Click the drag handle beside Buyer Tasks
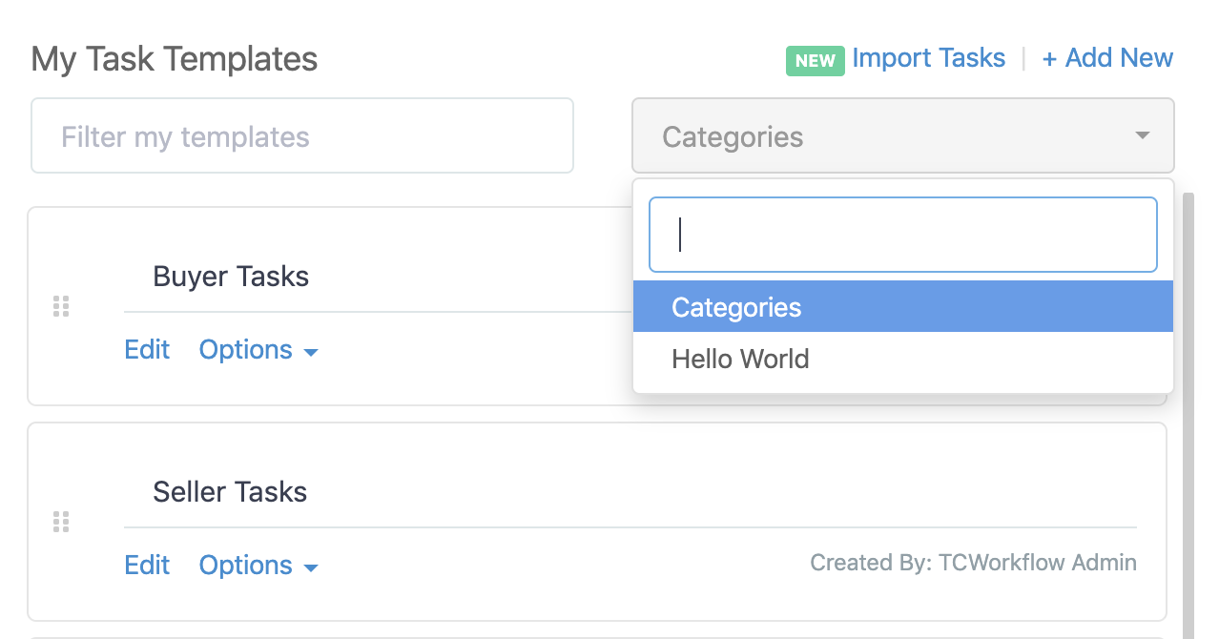This screenshot has height=639, width=1219. pos(61,306)
